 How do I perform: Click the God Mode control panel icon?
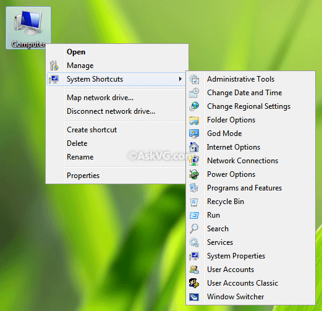(x=194, y=134)
